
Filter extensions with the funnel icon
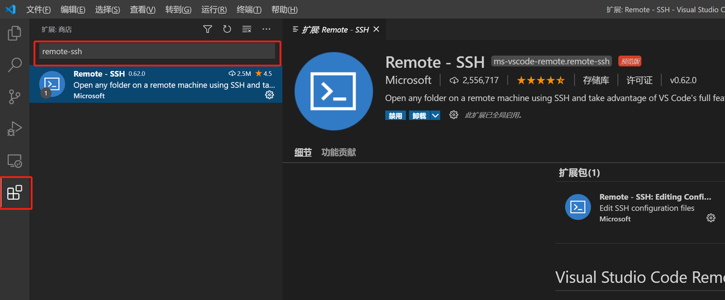coord(207,30)
